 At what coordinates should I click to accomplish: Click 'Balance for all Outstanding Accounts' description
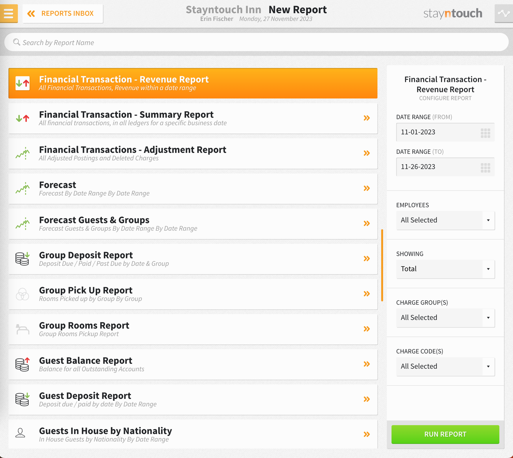click(92, 369)
